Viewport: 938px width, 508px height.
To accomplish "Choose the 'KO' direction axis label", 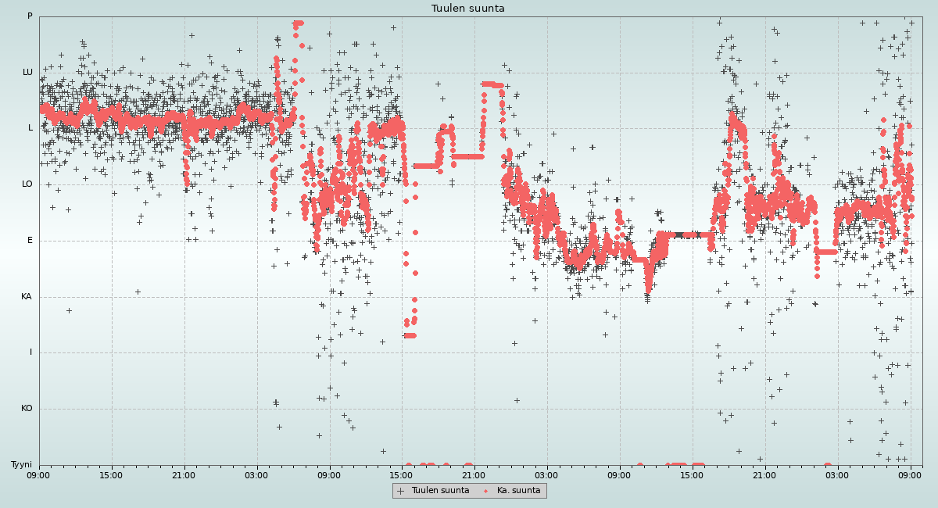I will (x=27, y=409).
